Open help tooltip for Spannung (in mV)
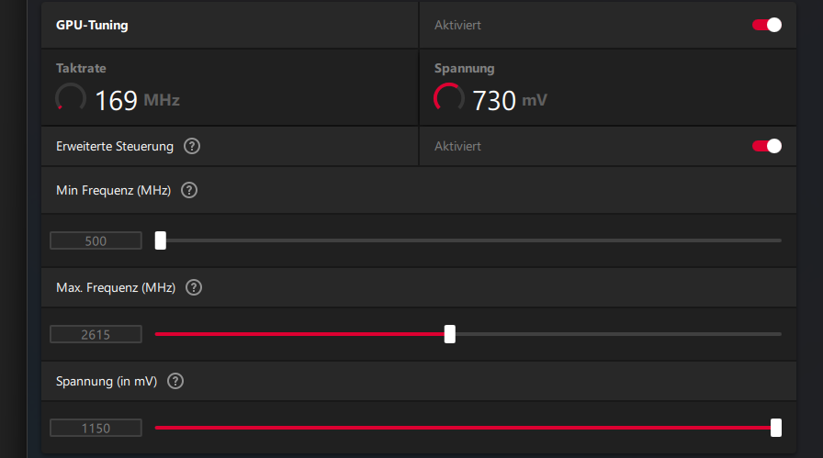Viewport: 823px width, 458px height. (175, 382)
